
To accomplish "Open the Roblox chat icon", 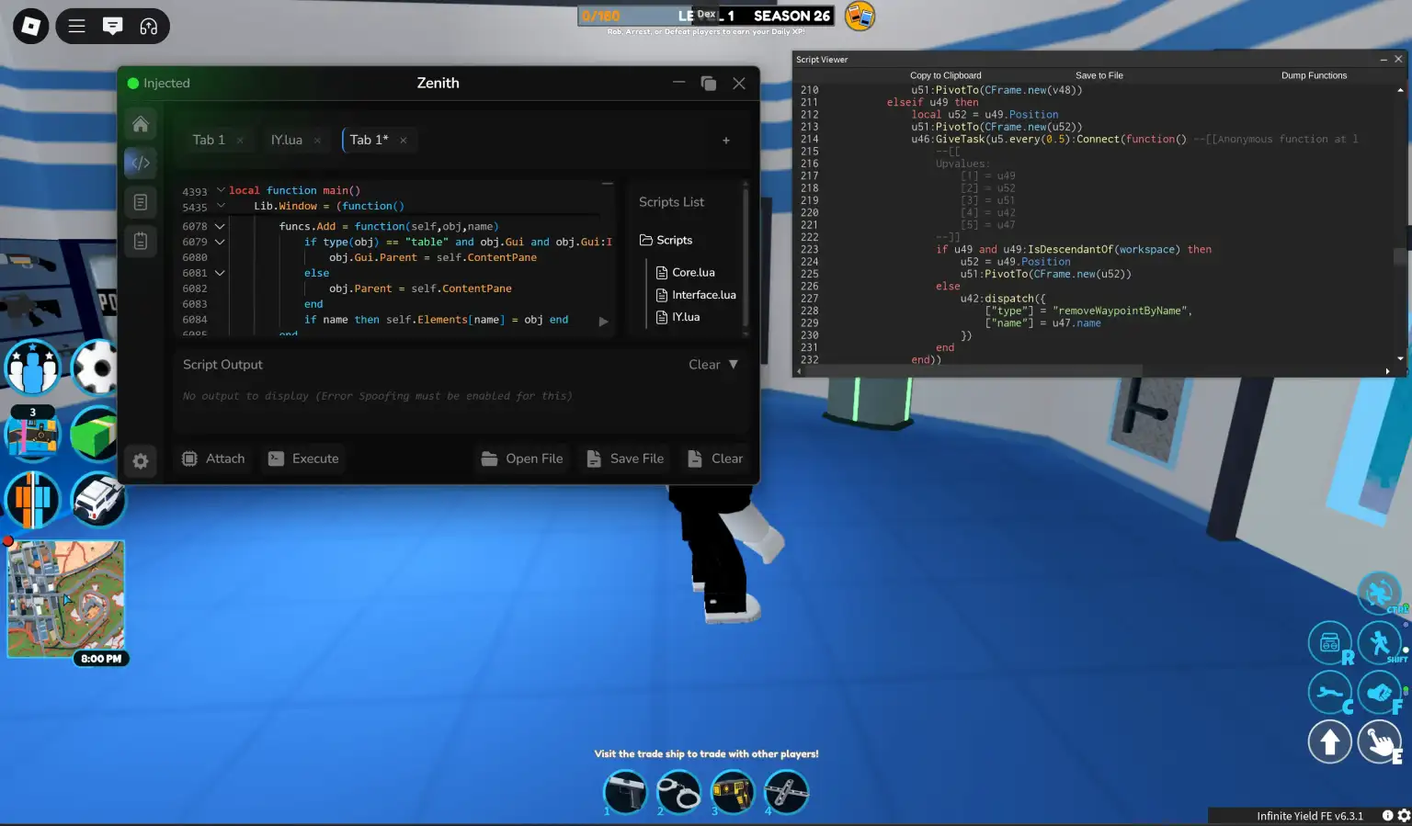I will [x=113, y=27].
